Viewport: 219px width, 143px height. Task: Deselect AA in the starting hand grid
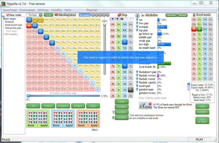29,20
